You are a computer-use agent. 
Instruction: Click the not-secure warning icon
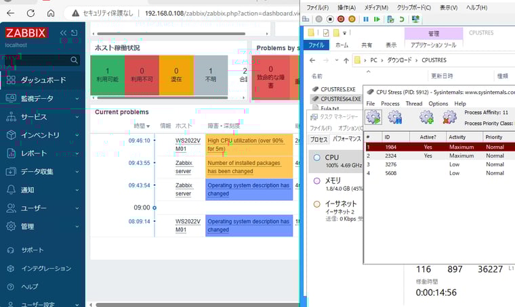click(x=75, y=13)
